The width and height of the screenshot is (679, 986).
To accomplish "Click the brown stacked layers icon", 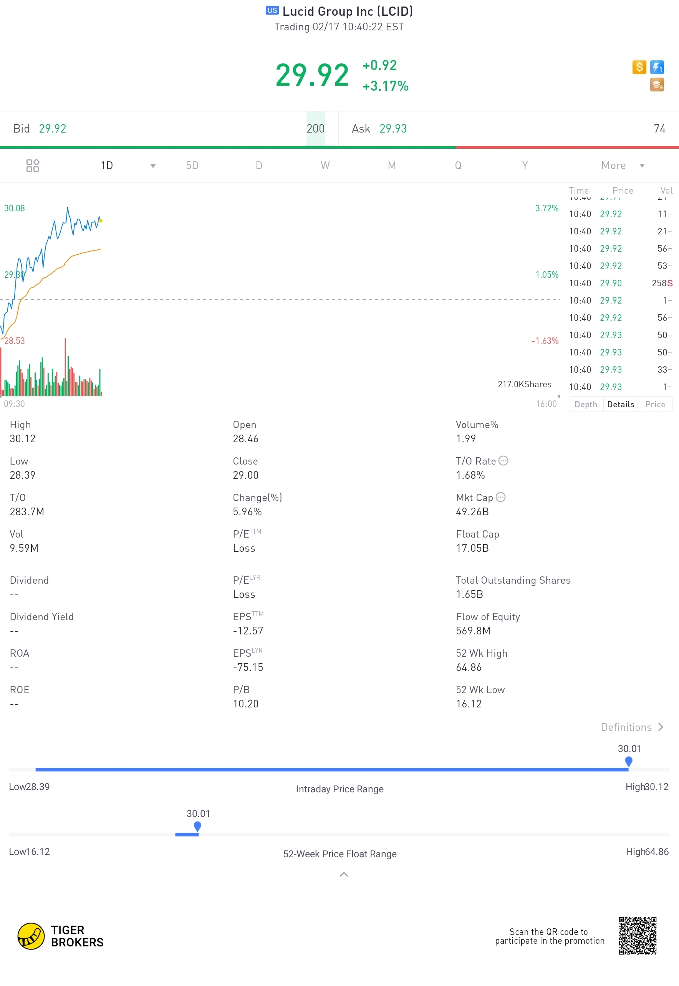I will pyautogui.click(x=657, y=85).
